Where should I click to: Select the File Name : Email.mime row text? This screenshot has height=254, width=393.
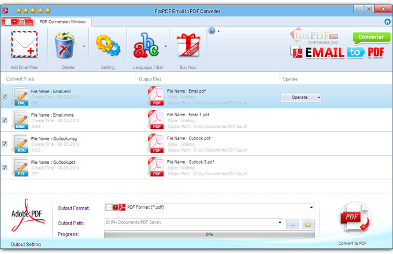[53, 115]
